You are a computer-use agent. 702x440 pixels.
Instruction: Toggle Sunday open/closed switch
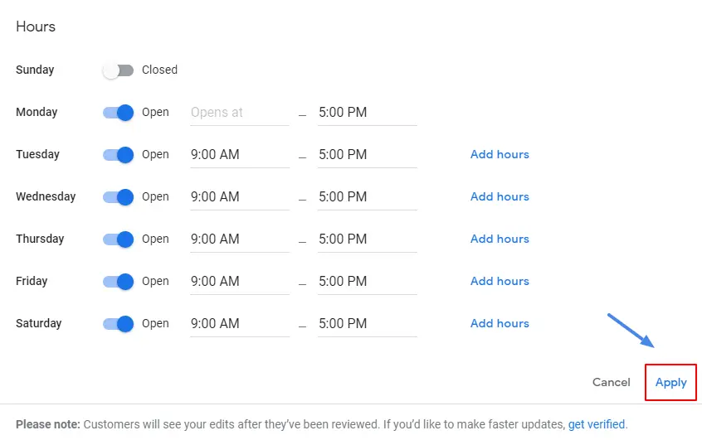(x=118, y=70)
